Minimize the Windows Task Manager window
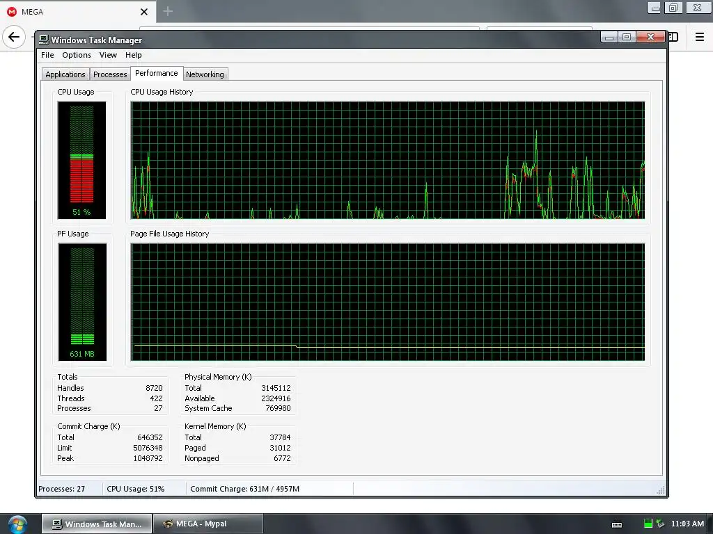 (x=609, y=38)
